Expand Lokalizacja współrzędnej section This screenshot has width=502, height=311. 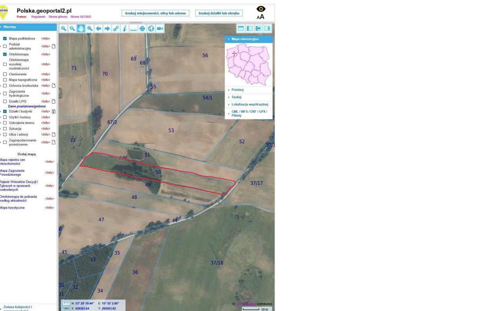coord(249,104)
